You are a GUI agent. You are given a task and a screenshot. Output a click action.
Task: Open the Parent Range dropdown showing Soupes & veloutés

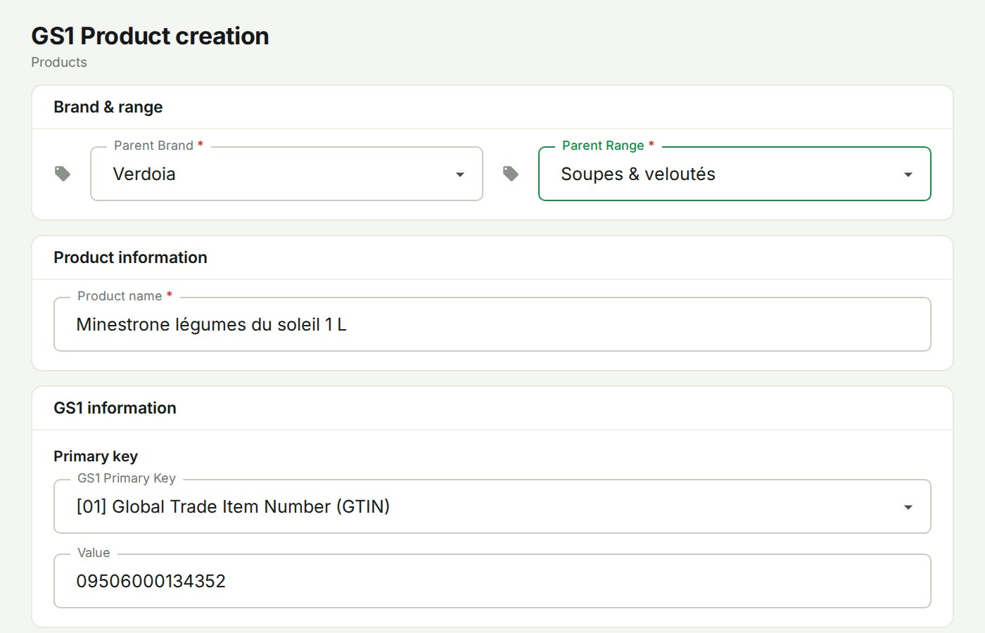pyautogui.click(x=735, y=174)
